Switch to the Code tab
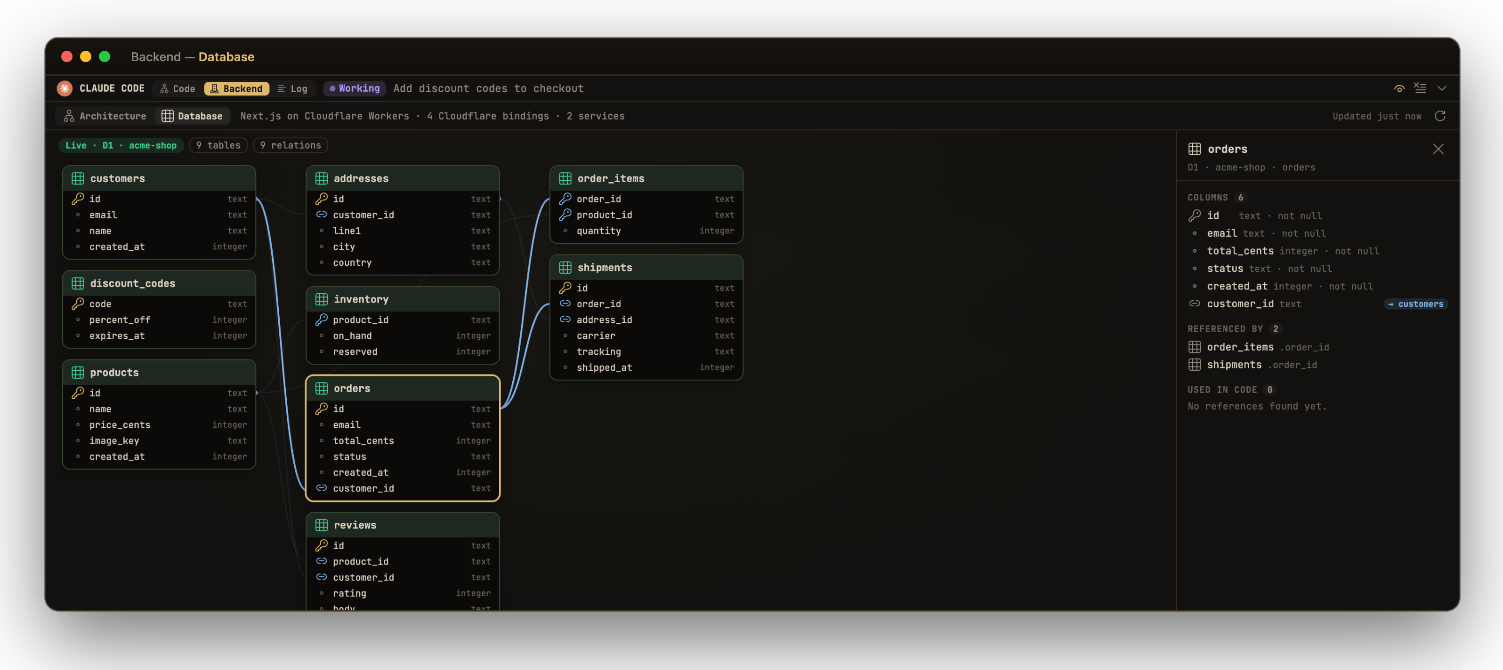 pos(178,88)
